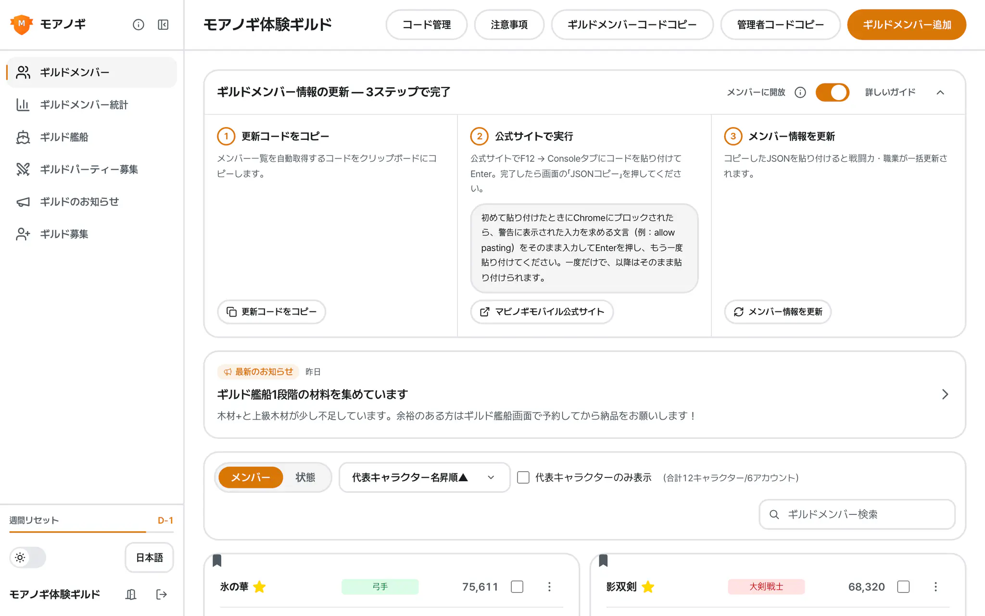Click the gold star next to 氷の華
This screenshot has width=985, height=616.
pos(259,587)
